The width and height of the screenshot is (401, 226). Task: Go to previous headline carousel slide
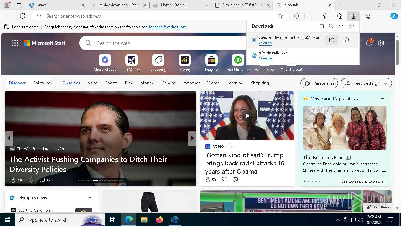pyautogui.click(x=9, y=138)
